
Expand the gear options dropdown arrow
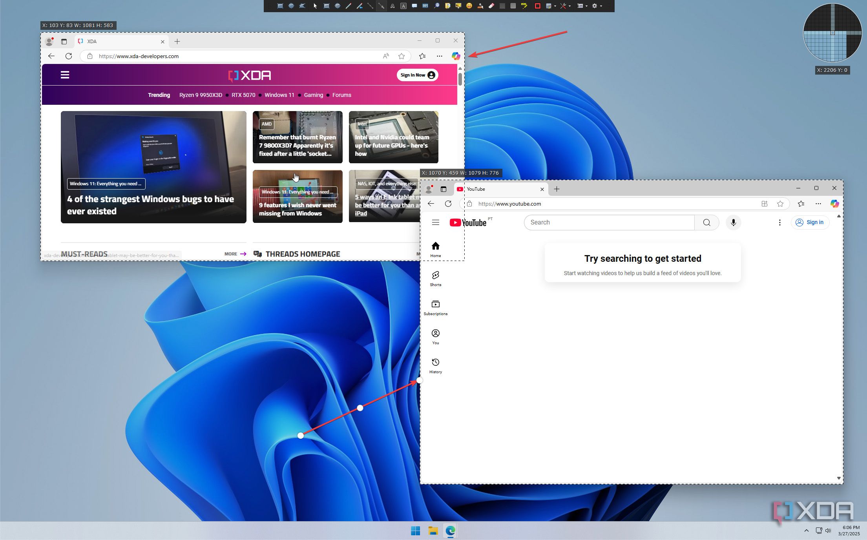[x=601, y=6]
